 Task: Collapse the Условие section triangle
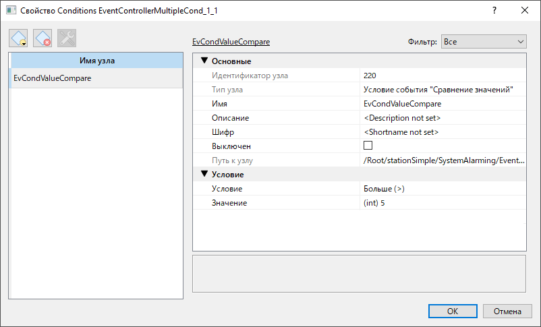[x=204, y=174]
